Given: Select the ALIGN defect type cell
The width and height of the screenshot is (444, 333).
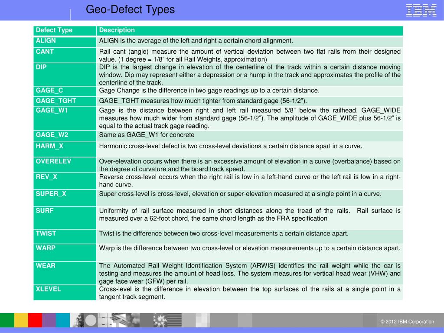Looking at the screenshot, I should [x=65, y=42].
